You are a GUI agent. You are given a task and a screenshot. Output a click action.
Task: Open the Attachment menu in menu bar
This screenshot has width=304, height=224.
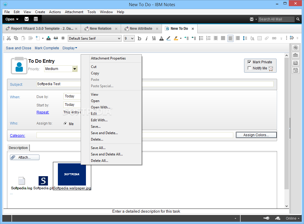(x=74, y=12)
